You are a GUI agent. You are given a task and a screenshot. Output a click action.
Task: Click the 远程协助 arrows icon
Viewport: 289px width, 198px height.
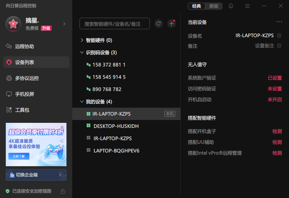point(9,46)
